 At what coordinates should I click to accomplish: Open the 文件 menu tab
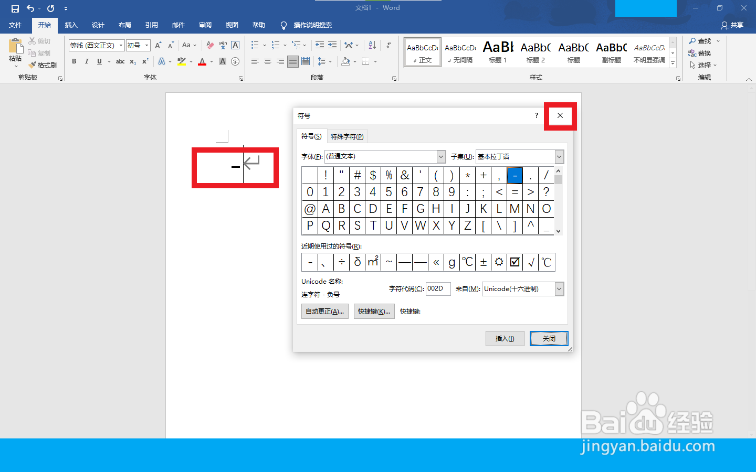(x=15, y=25)
